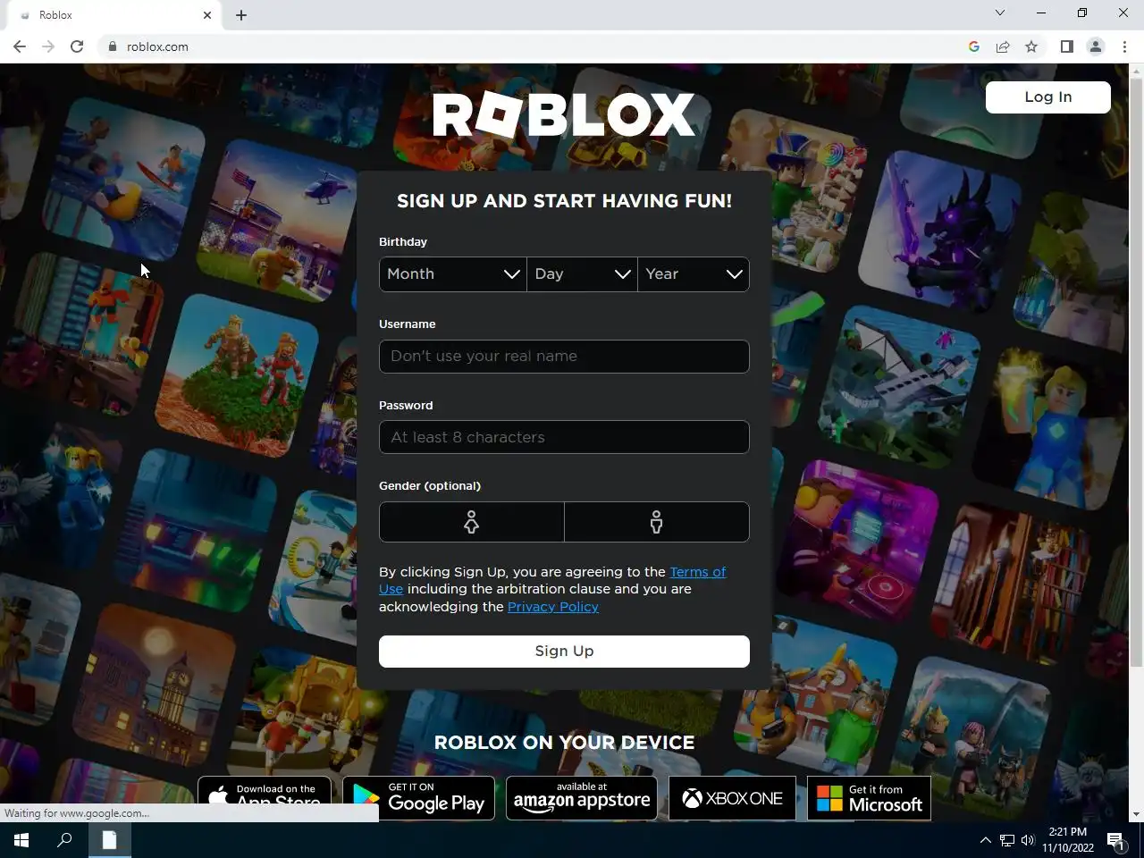Open the Year birthday dropdown
1144x858 pixels.
694,274
